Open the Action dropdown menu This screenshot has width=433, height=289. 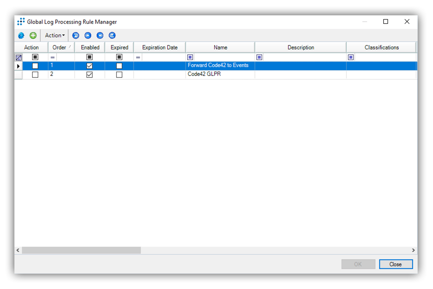54,35
